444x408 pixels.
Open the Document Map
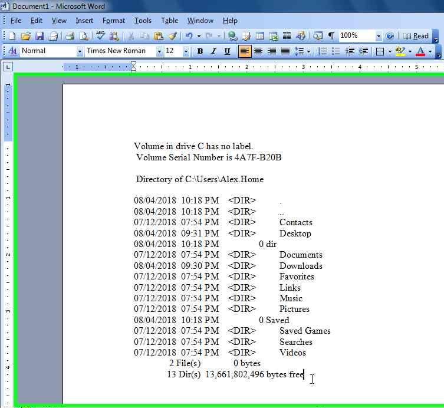tap(318, 36)
